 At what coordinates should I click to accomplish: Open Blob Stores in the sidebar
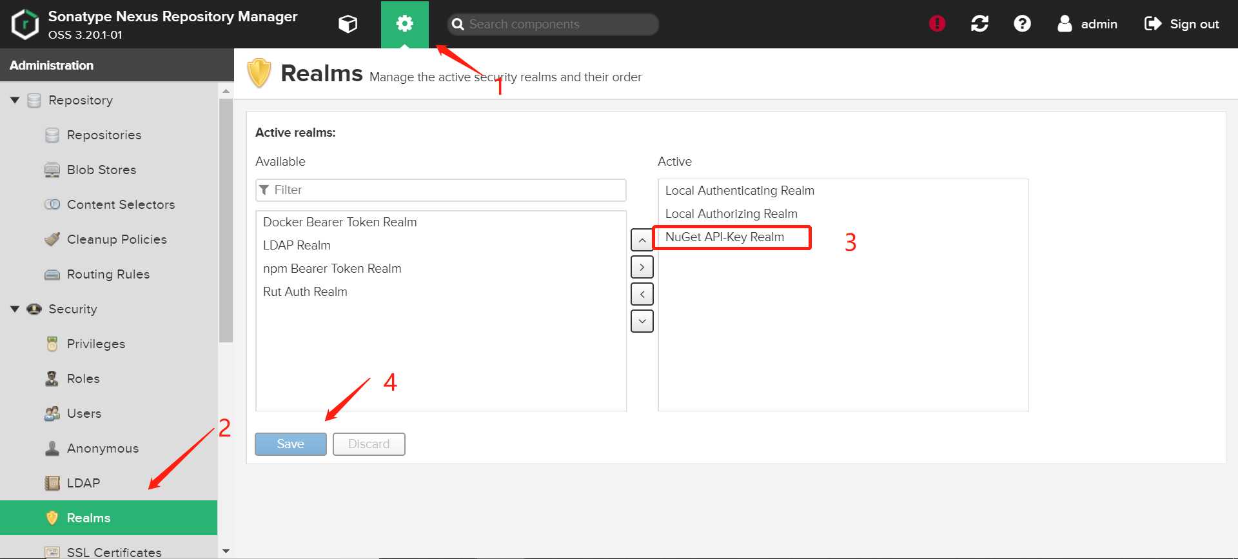[101, 170]
